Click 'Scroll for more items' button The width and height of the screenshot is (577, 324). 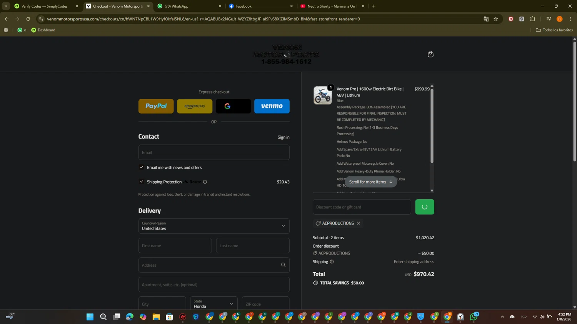371,182
